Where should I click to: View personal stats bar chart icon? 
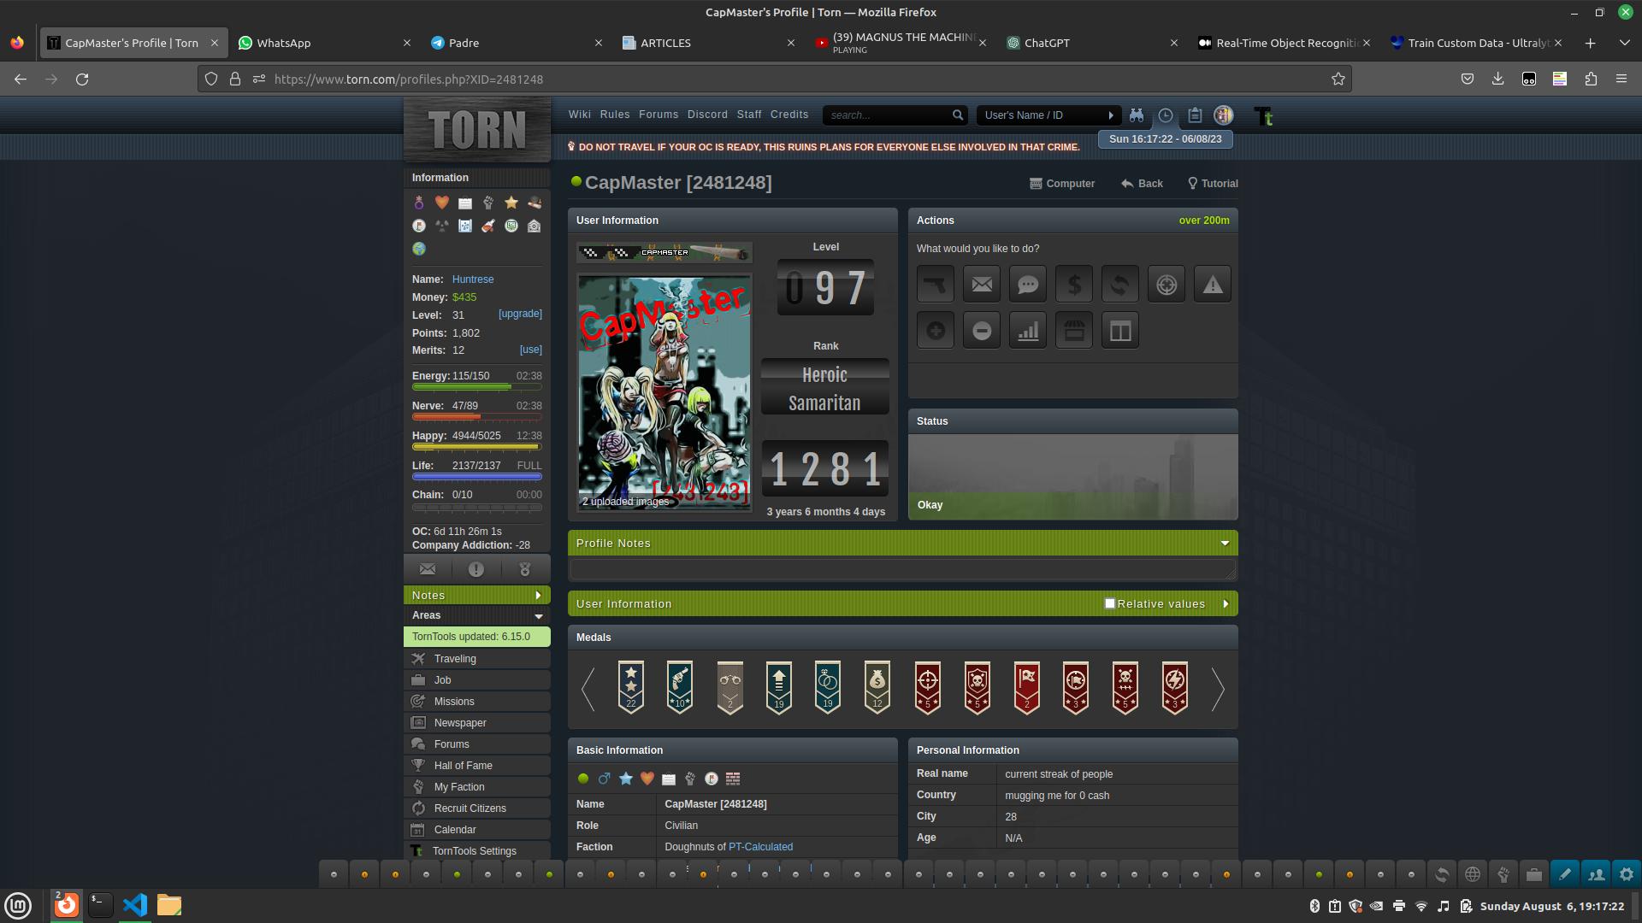(1028, 331)
